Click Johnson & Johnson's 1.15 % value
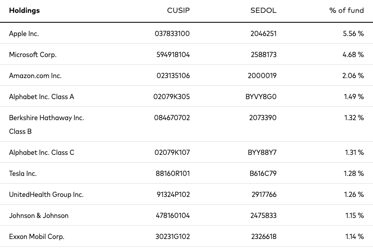The height and width of the screenshot is (251, 373). point(355,215)
